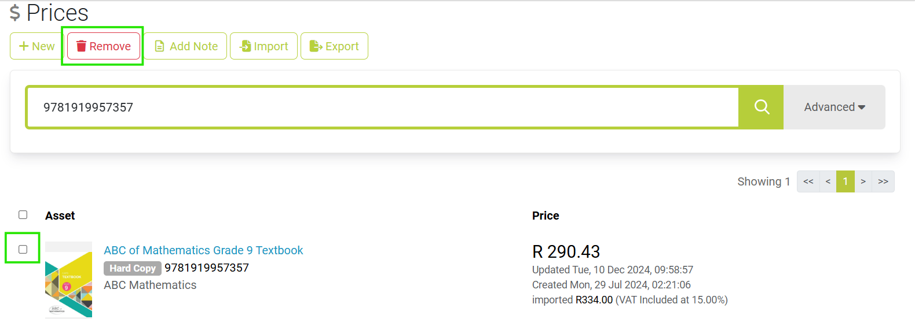
Task: Click the red Remove button
Action: [x=104, y=46]
